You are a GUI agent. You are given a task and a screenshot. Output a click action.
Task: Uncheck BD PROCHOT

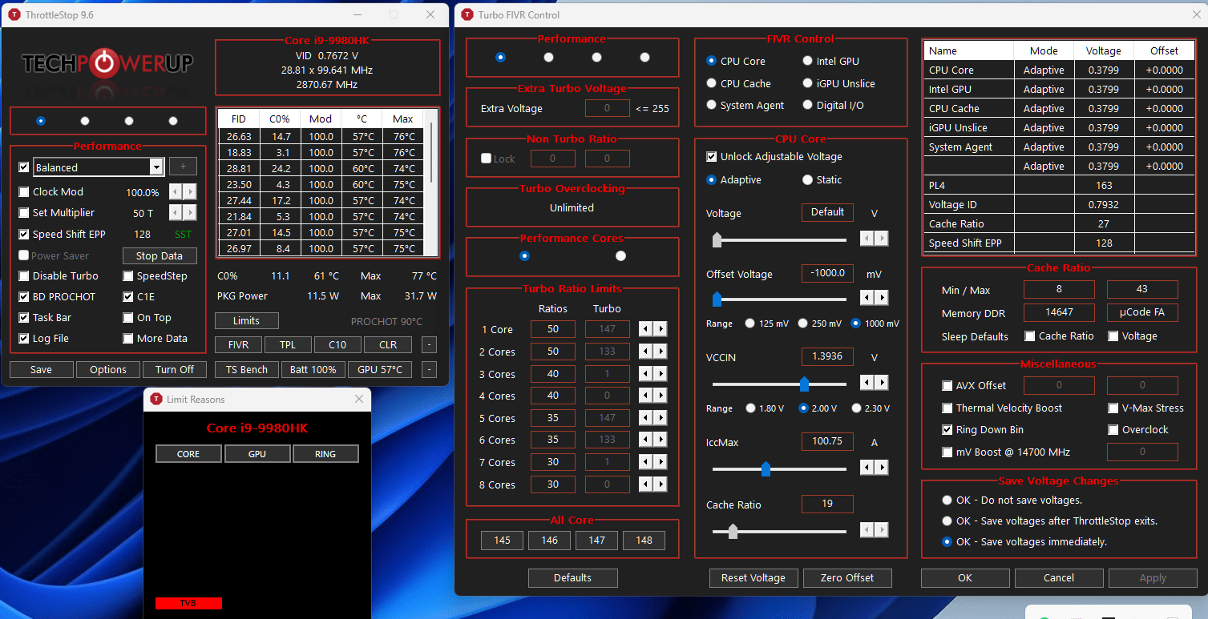(24, 296)
